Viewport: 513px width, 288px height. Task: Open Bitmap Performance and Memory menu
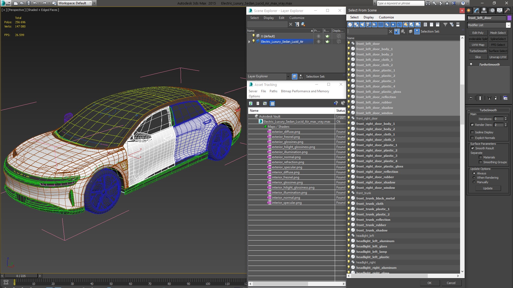[x=305, y=91]
